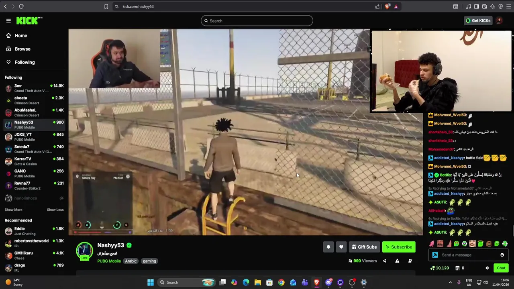Screen dimensions: 514x289
Task: Turn on notifications with the bell icon
Action: click(328, 247)
